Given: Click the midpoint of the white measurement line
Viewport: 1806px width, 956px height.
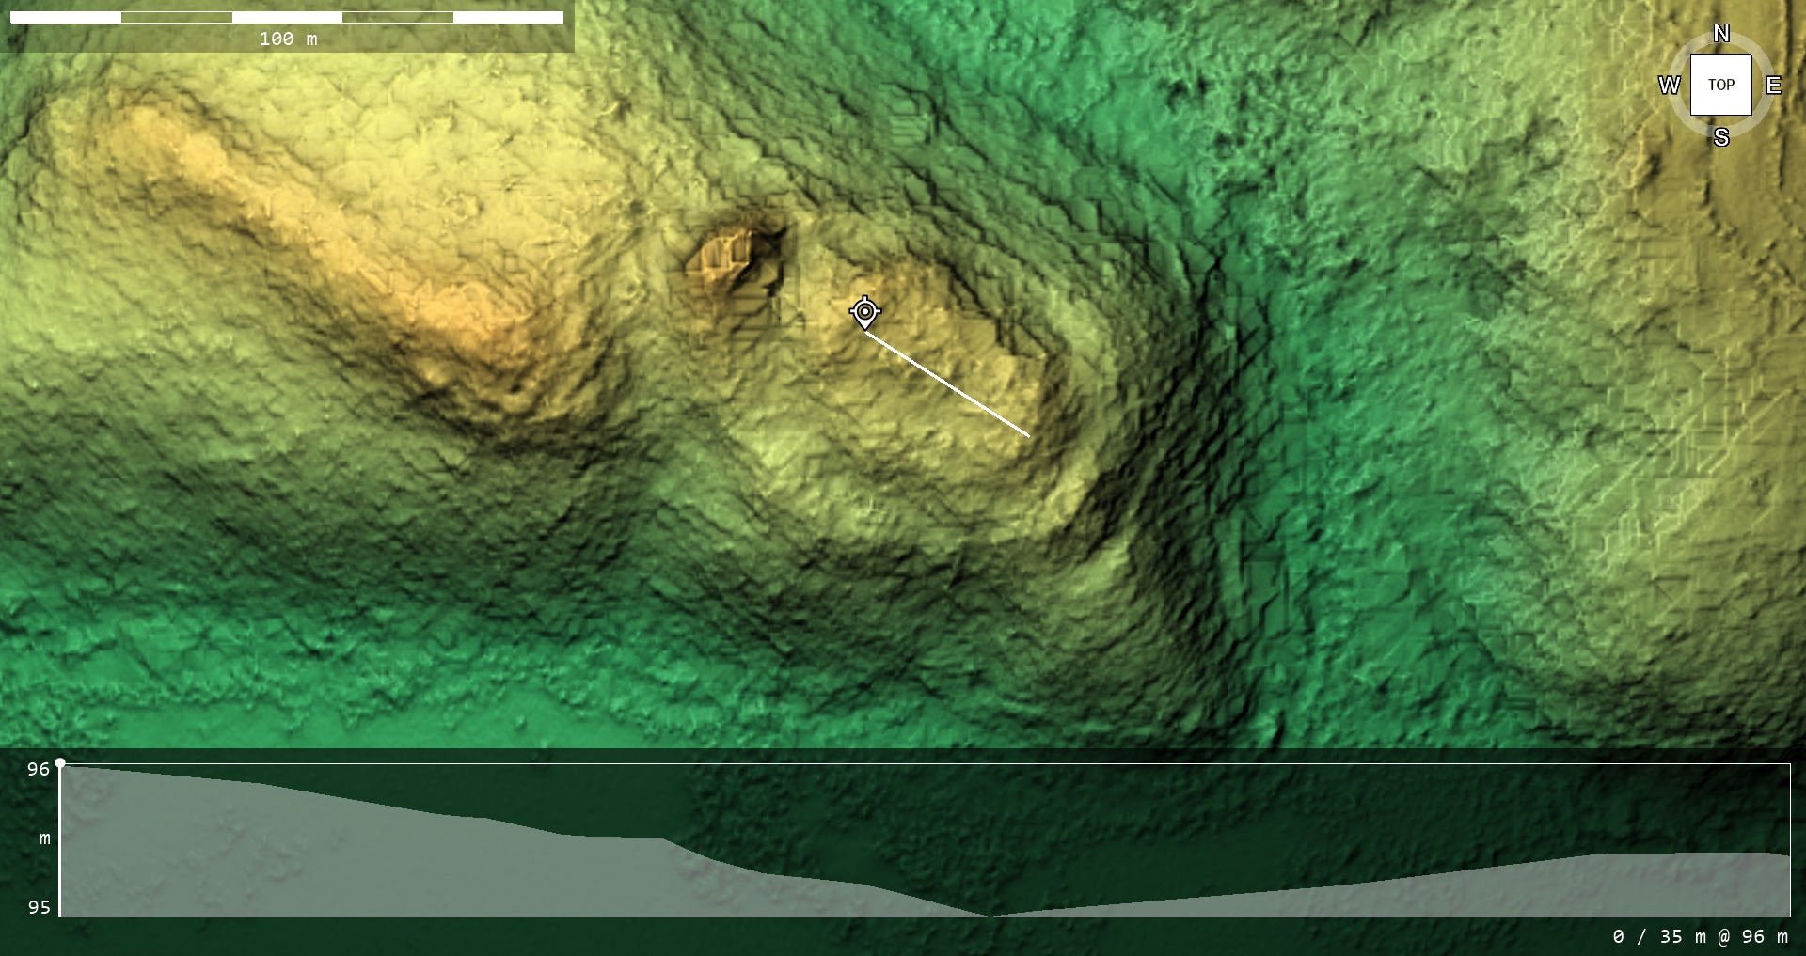Looking at the screenshot, I should pos(947,384).
